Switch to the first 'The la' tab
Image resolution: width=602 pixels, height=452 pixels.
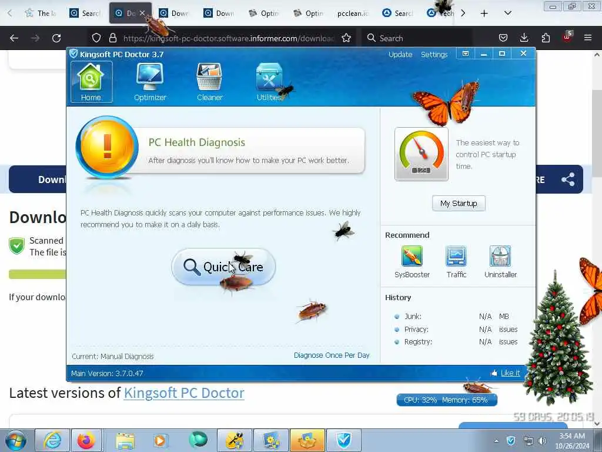(41, 13)
